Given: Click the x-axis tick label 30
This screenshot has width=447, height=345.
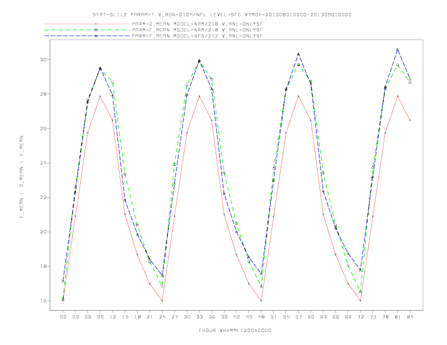Looking at the screenshot, I should (x=187, y=317).
